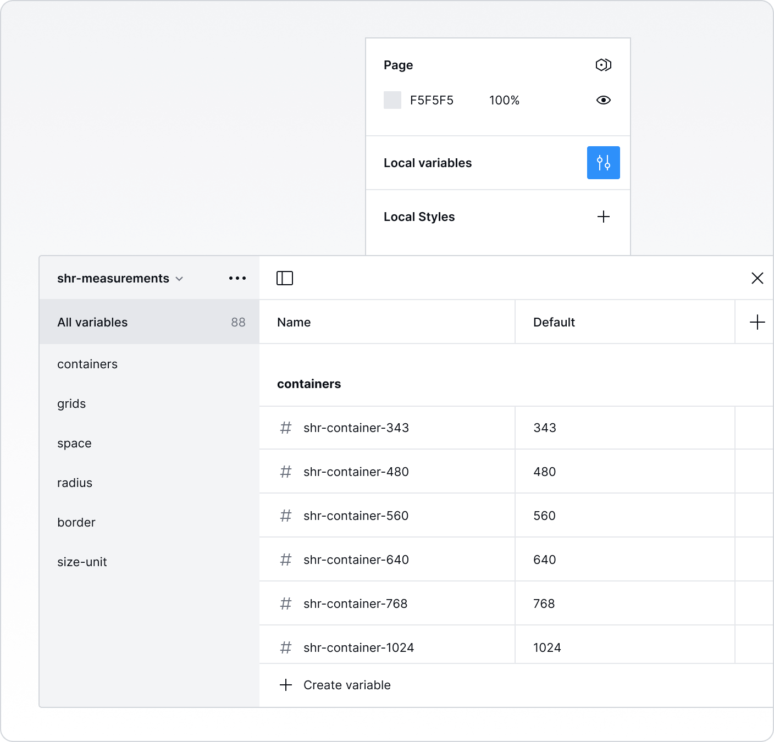Open the containers group
The width and height of the screenshot is (774, 742).
[x=87, y=364]
